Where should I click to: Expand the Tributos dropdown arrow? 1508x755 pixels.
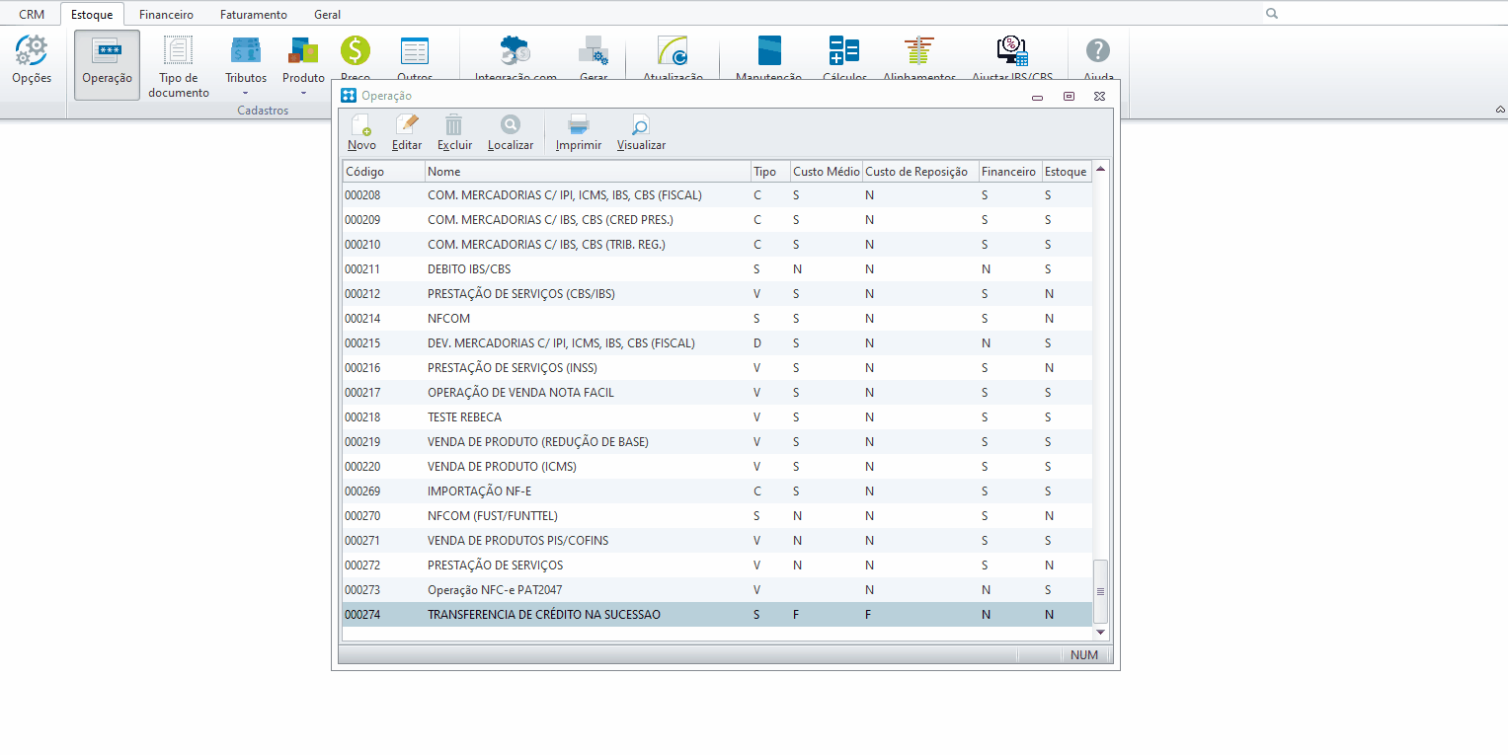pos(246,94)
